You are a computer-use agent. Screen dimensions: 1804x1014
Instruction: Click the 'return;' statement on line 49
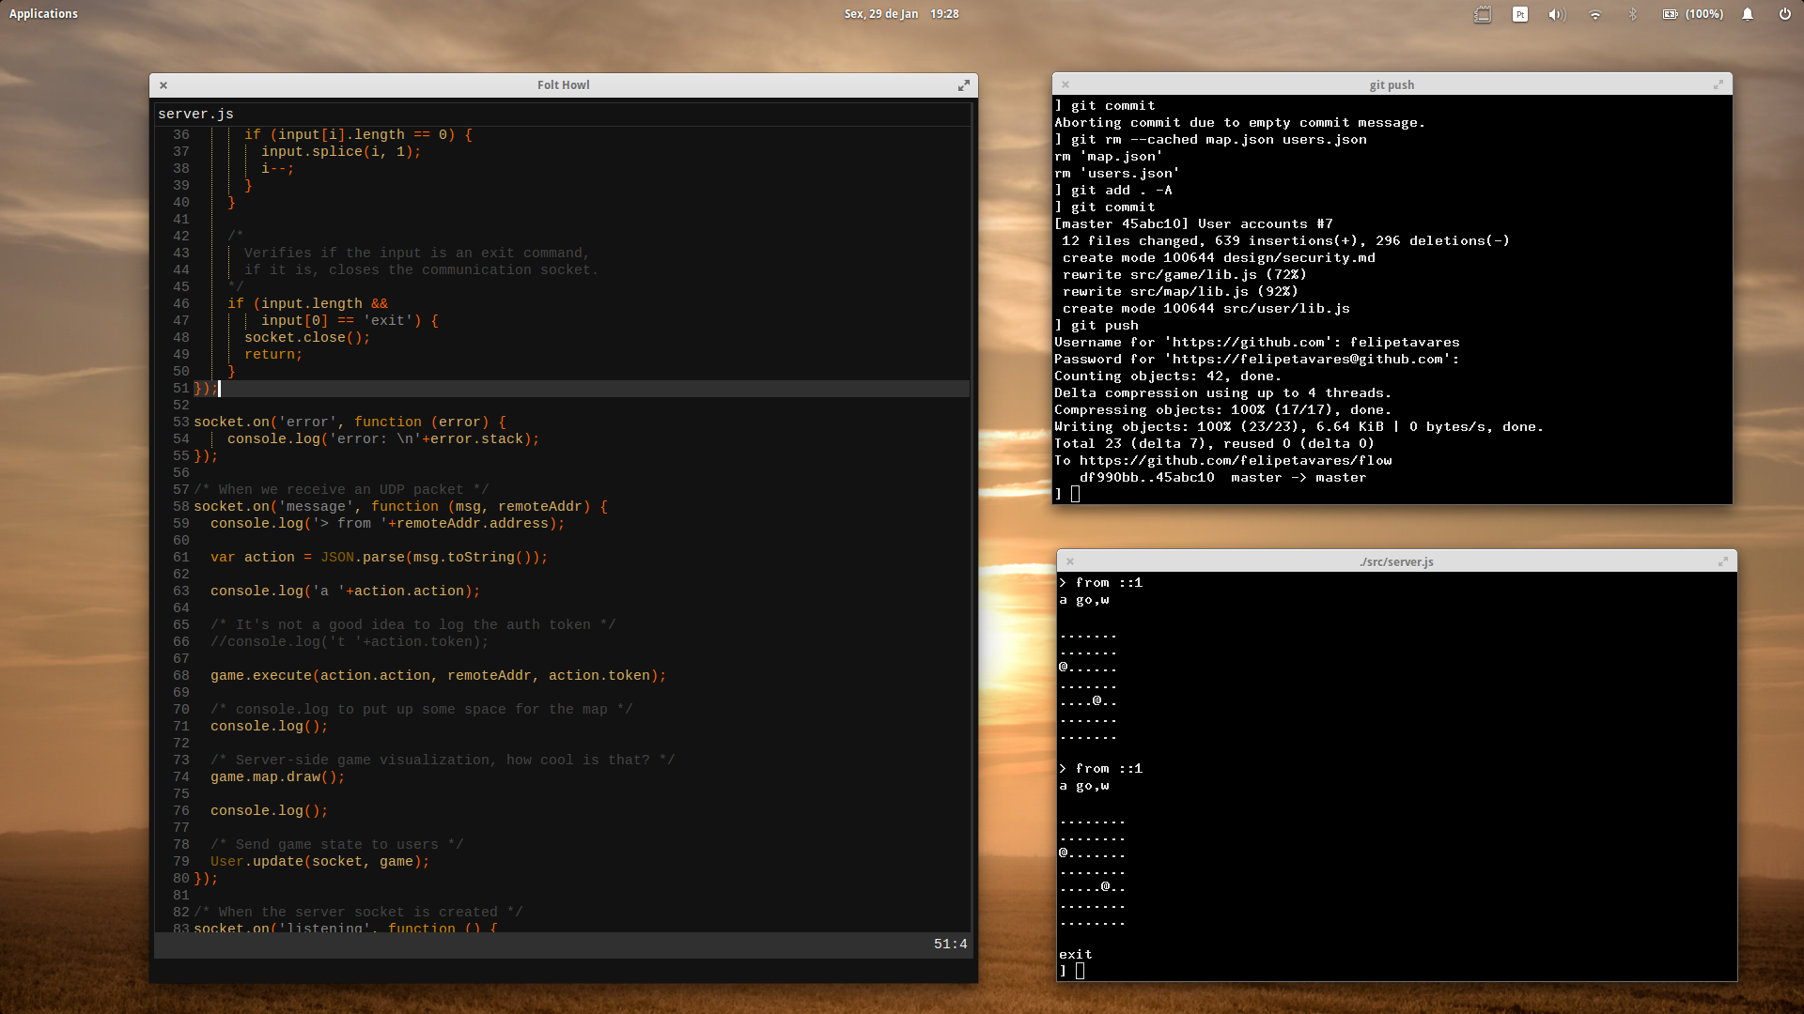(x=273, y=355)
